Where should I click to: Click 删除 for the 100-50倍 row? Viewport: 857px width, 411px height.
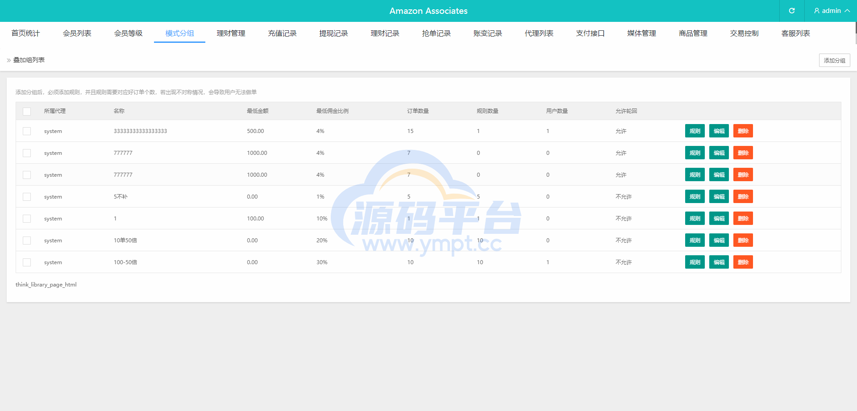(743, 262)
